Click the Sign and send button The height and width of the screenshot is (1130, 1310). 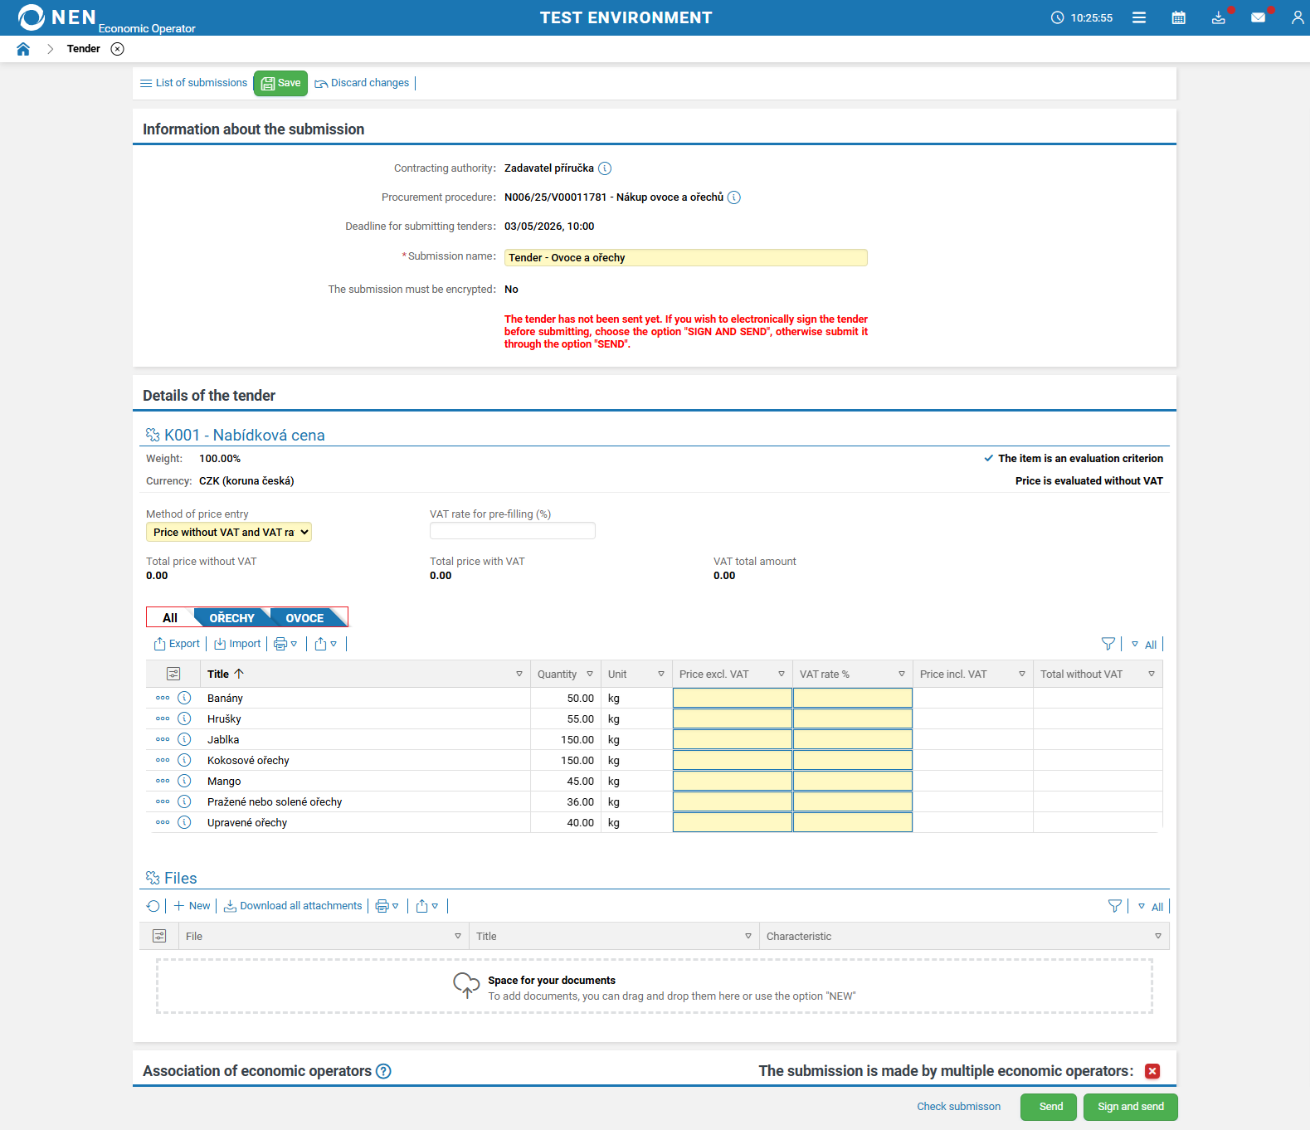coord(1130,1107)
